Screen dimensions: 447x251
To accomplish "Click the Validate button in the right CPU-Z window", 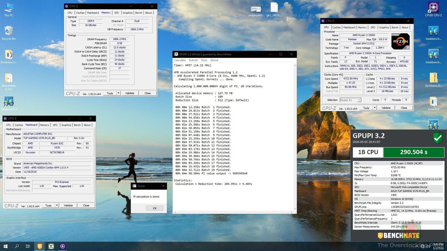I will (x=386, y=108).
